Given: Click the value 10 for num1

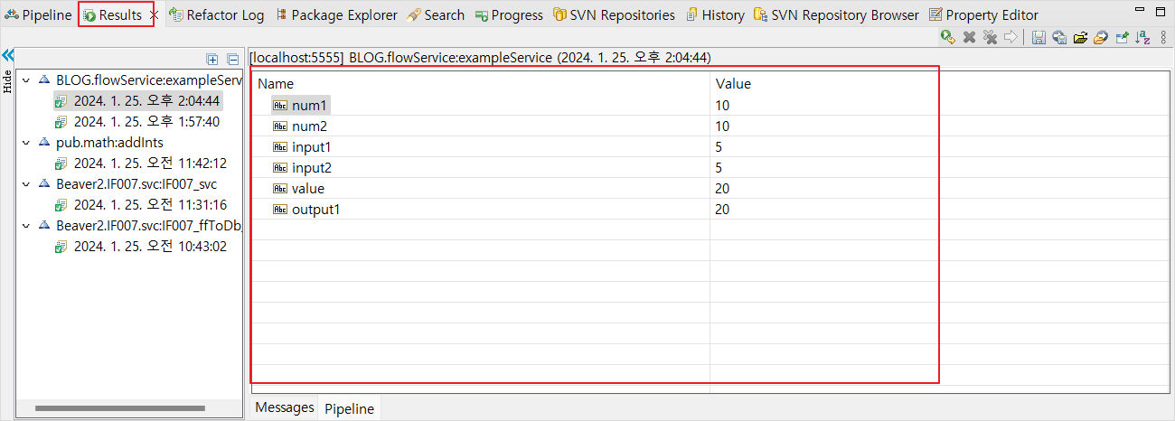Looking at the screenshot, I should pos(722,105).
